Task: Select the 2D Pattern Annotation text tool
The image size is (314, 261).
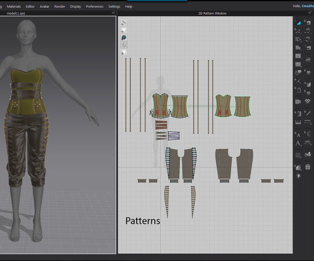Action: 298,143
